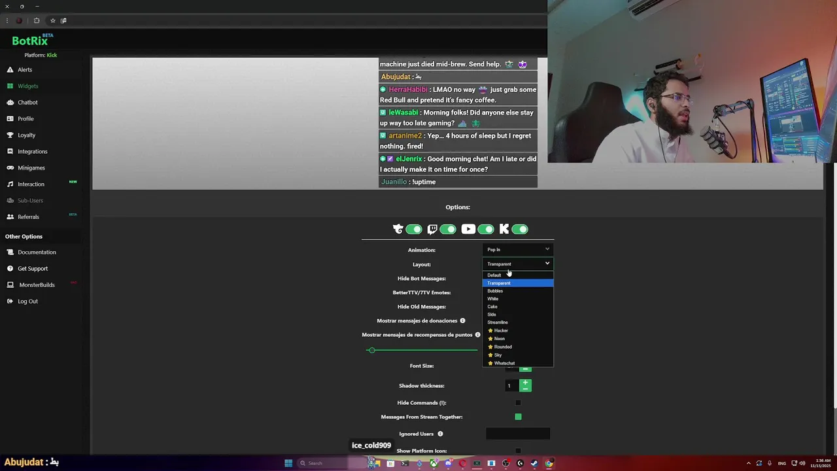
Task: Toggle the Kick platform switch
Action: click(520, 229)
